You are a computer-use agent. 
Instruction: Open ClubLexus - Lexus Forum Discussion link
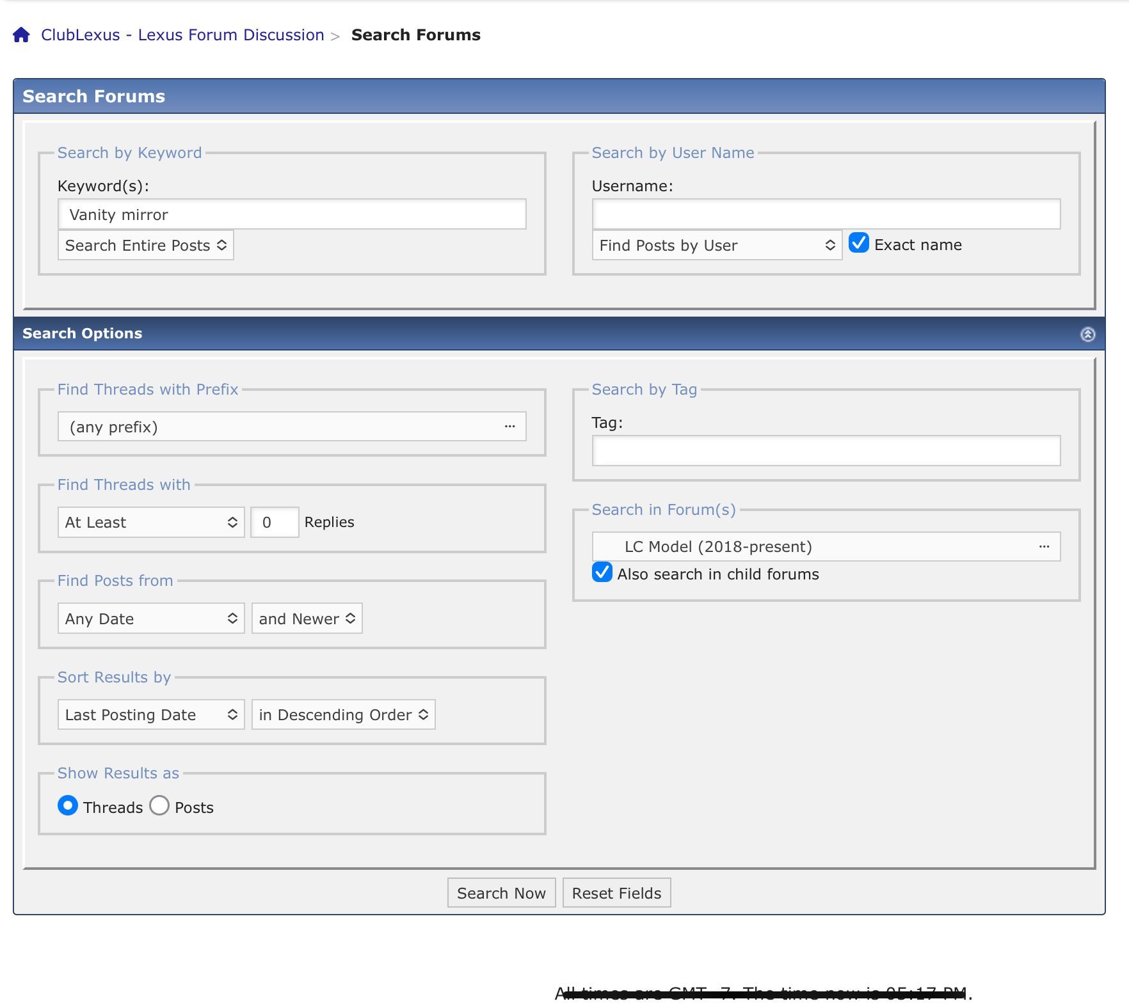pyautogui.click(x=182, y=35)
